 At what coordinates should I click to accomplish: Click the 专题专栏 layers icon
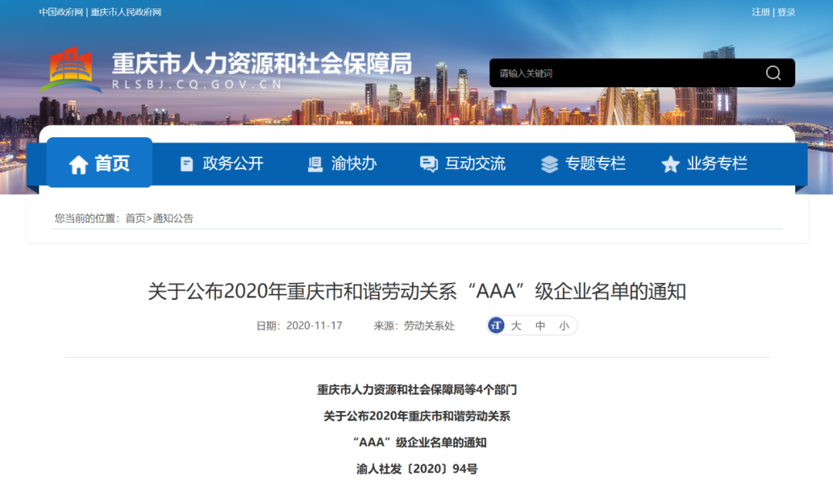pyautogui.click(x=549, y=164)
